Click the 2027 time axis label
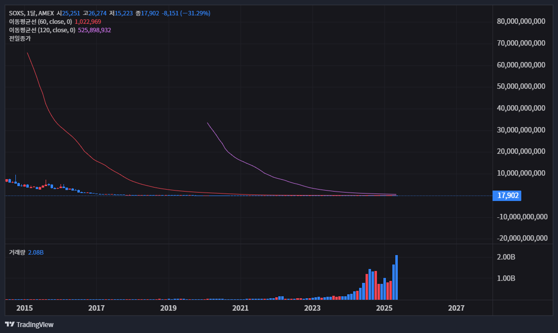This screenshot has width=558, height=333. pos(456,308)
